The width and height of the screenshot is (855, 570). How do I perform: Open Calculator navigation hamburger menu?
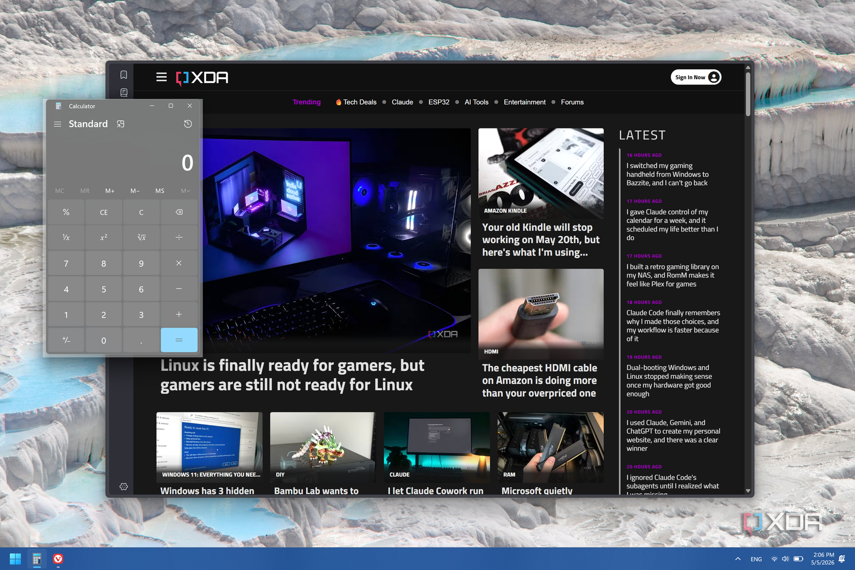point(58,124)
